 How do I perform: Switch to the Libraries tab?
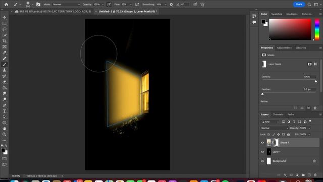click(301, 48)
